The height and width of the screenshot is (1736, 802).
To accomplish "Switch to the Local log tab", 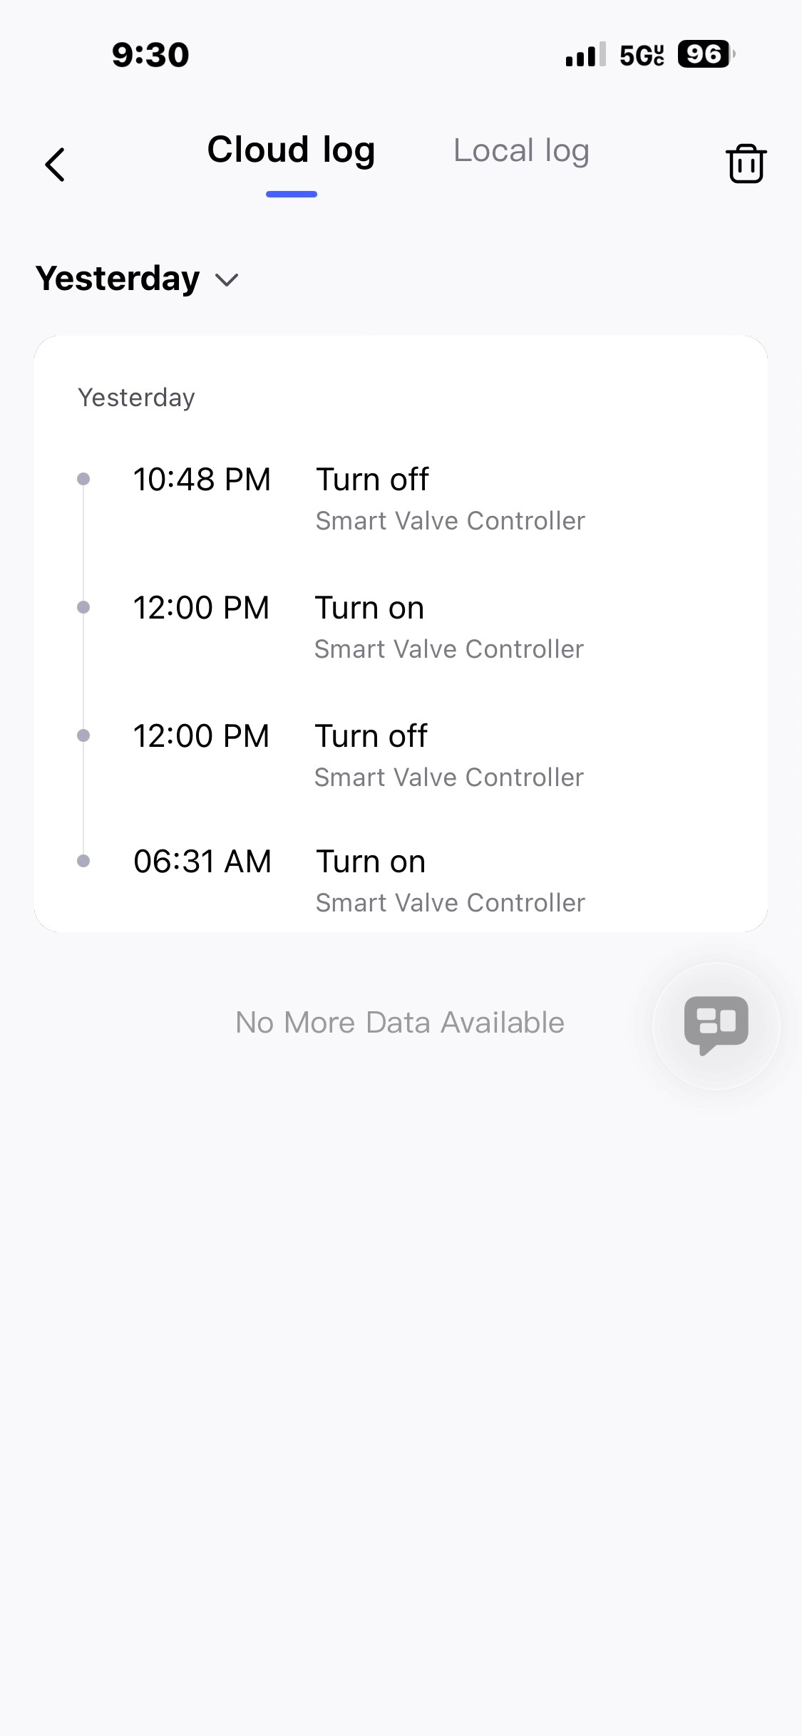I will pos(521,151).
